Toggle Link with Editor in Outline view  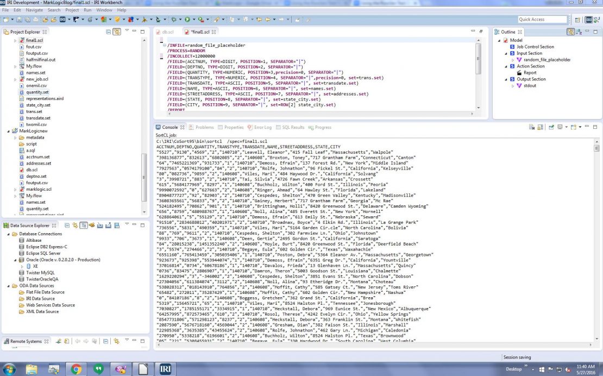[571, 32]
